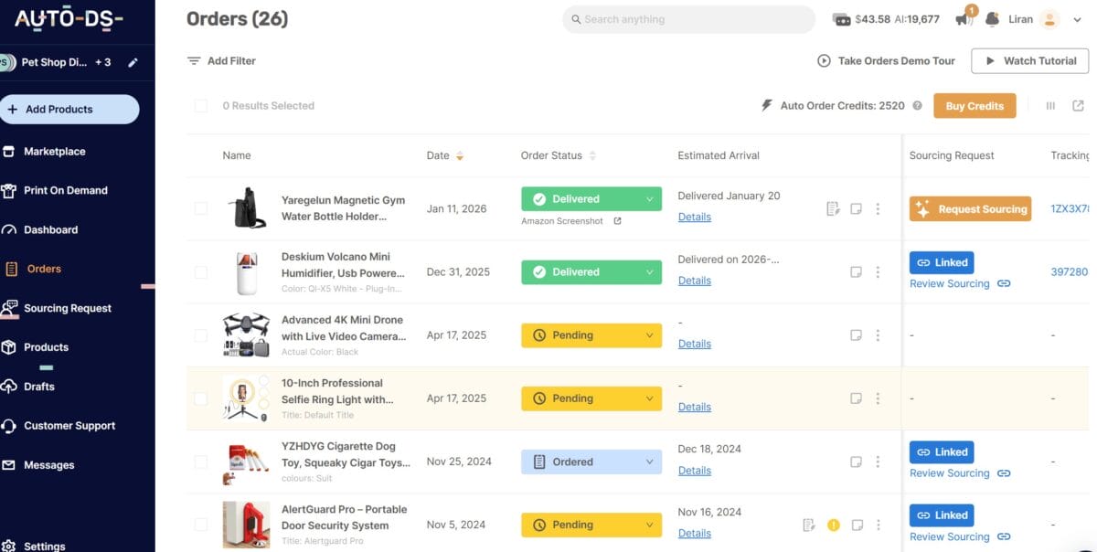Select the checkbox on the Advanced 4K Mini Drone row
This screenshot has width=1097, height=552.
point(201,334)
